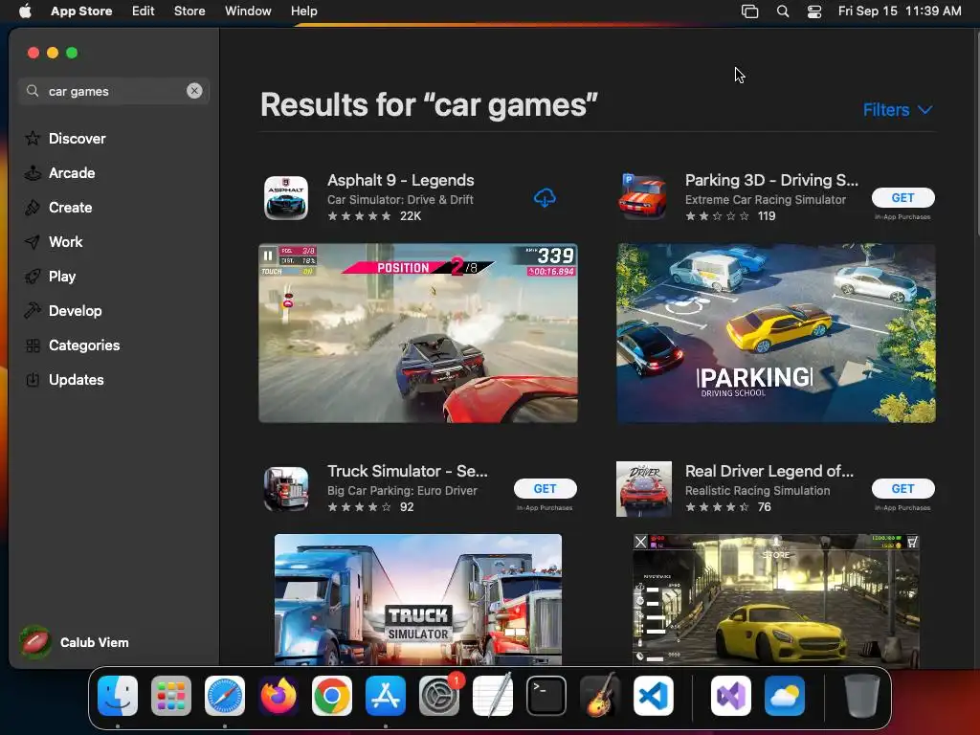Image resolution: width=980 pixels, height=735 pixels.
Task: Get the Parking 3D app
Action: pos(902,197)
